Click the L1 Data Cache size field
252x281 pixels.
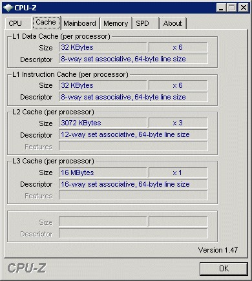[103, 47]
